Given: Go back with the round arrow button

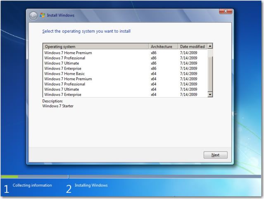Looking at the screenshot, I should pos(33,16).
